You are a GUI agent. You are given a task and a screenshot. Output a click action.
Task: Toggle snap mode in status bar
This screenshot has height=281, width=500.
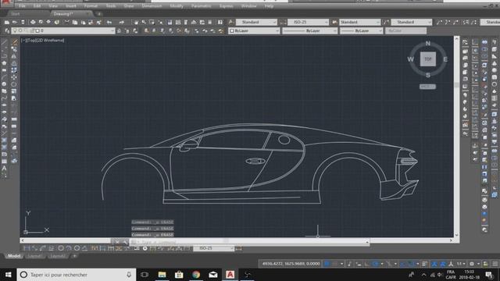coord(334,264)
